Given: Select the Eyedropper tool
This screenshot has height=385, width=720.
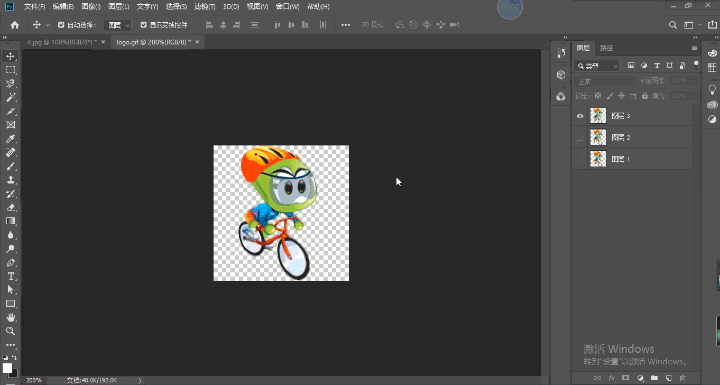Looking at the screenshot, I should pyautogui.click(x=11, y=139).
